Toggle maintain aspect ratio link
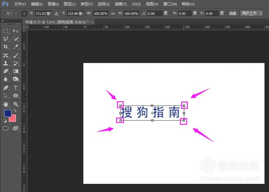 pyautogui.click(x=113, y=14)
